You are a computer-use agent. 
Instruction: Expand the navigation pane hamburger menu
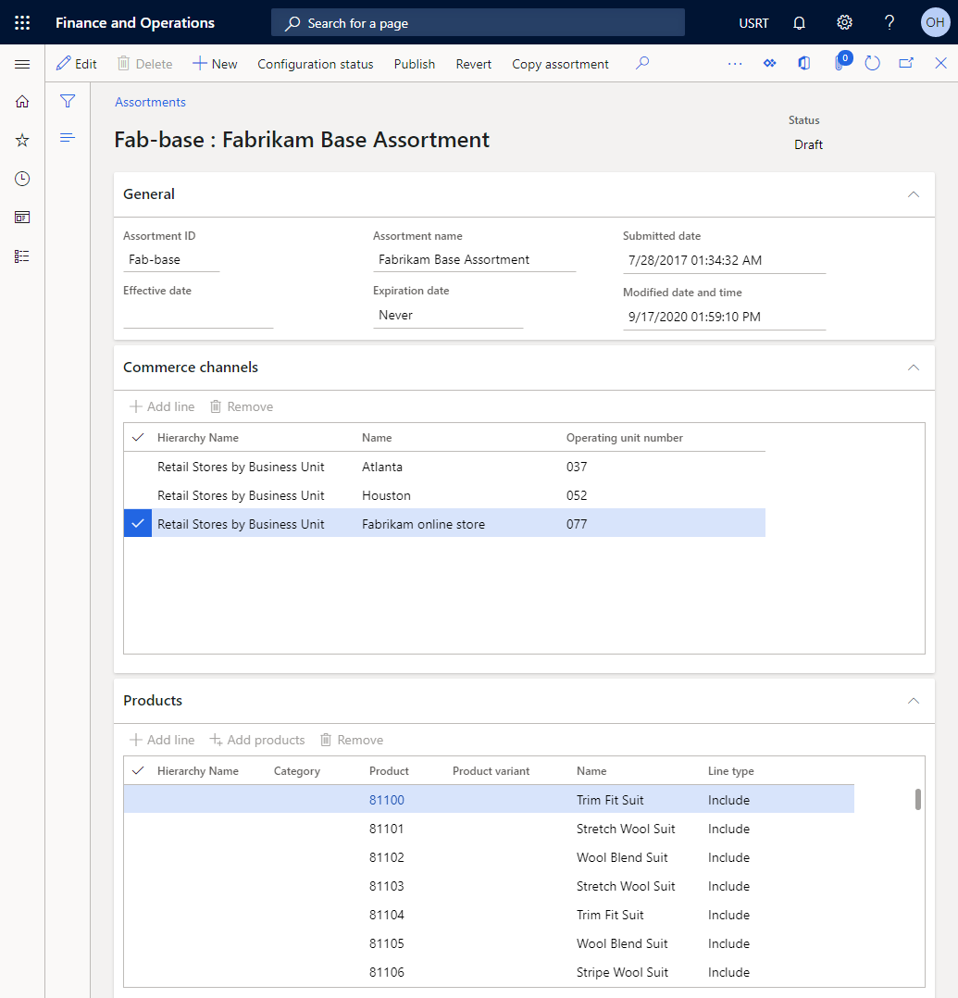tap(22, 64)
